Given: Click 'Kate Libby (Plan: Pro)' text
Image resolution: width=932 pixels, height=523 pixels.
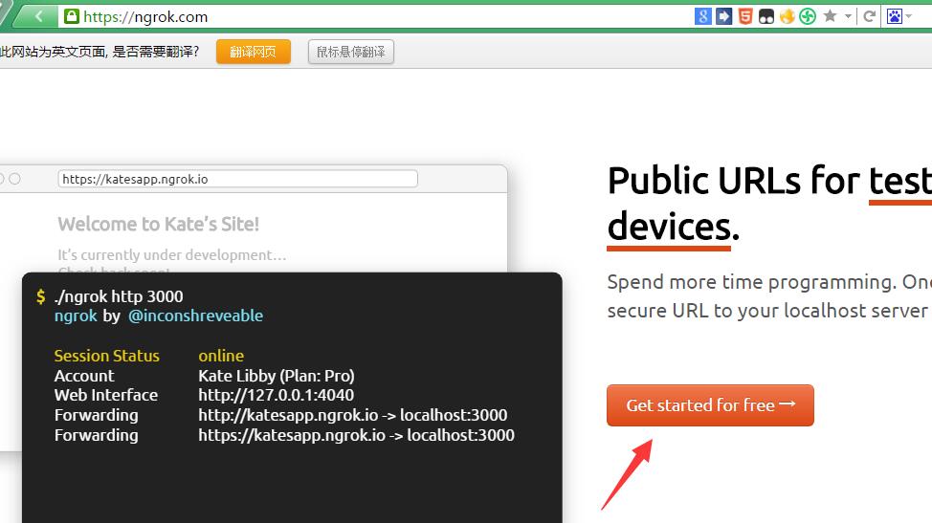Looking at the screenshot, I should point(277,376).
